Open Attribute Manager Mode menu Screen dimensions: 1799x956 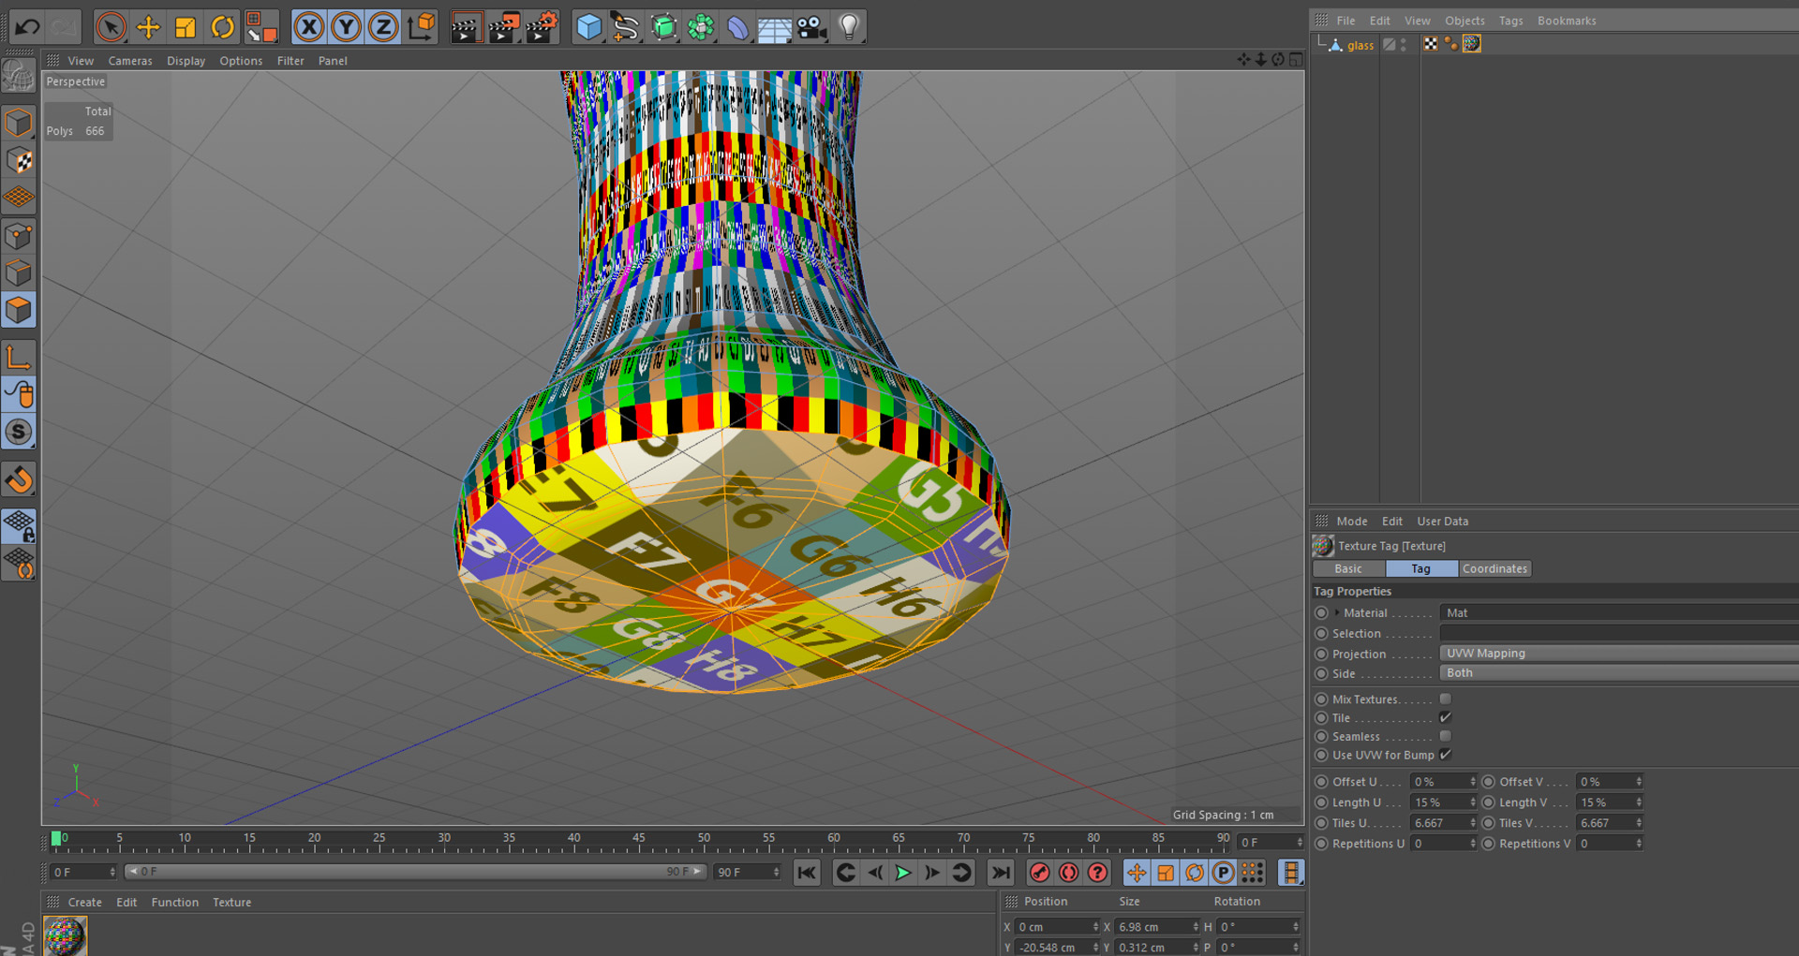(1351, 522)
